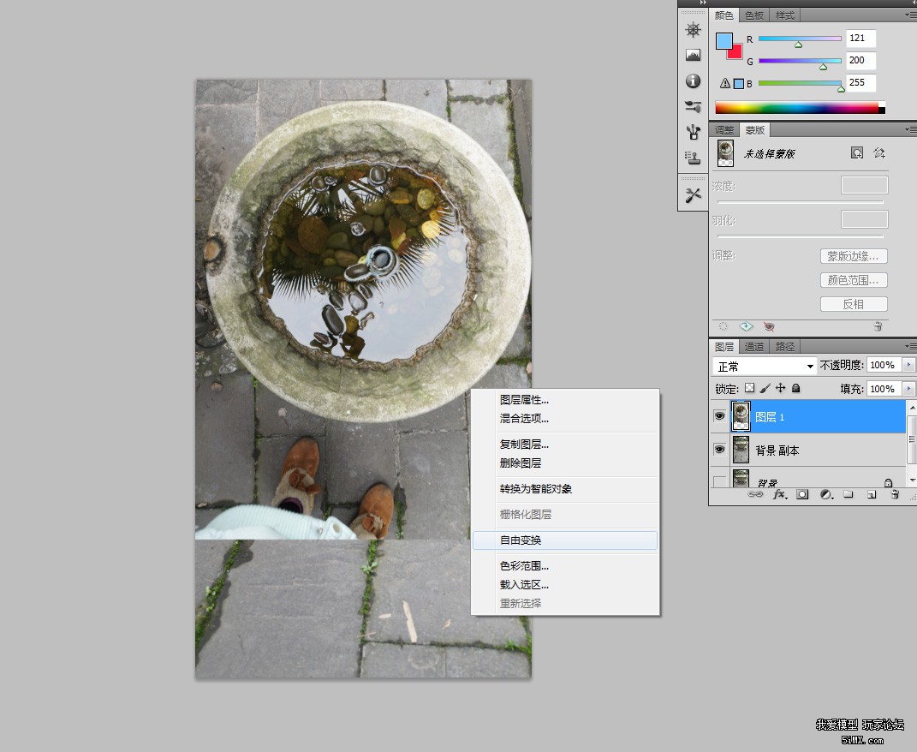Click the add pixel mask icon

coord(856,152)
